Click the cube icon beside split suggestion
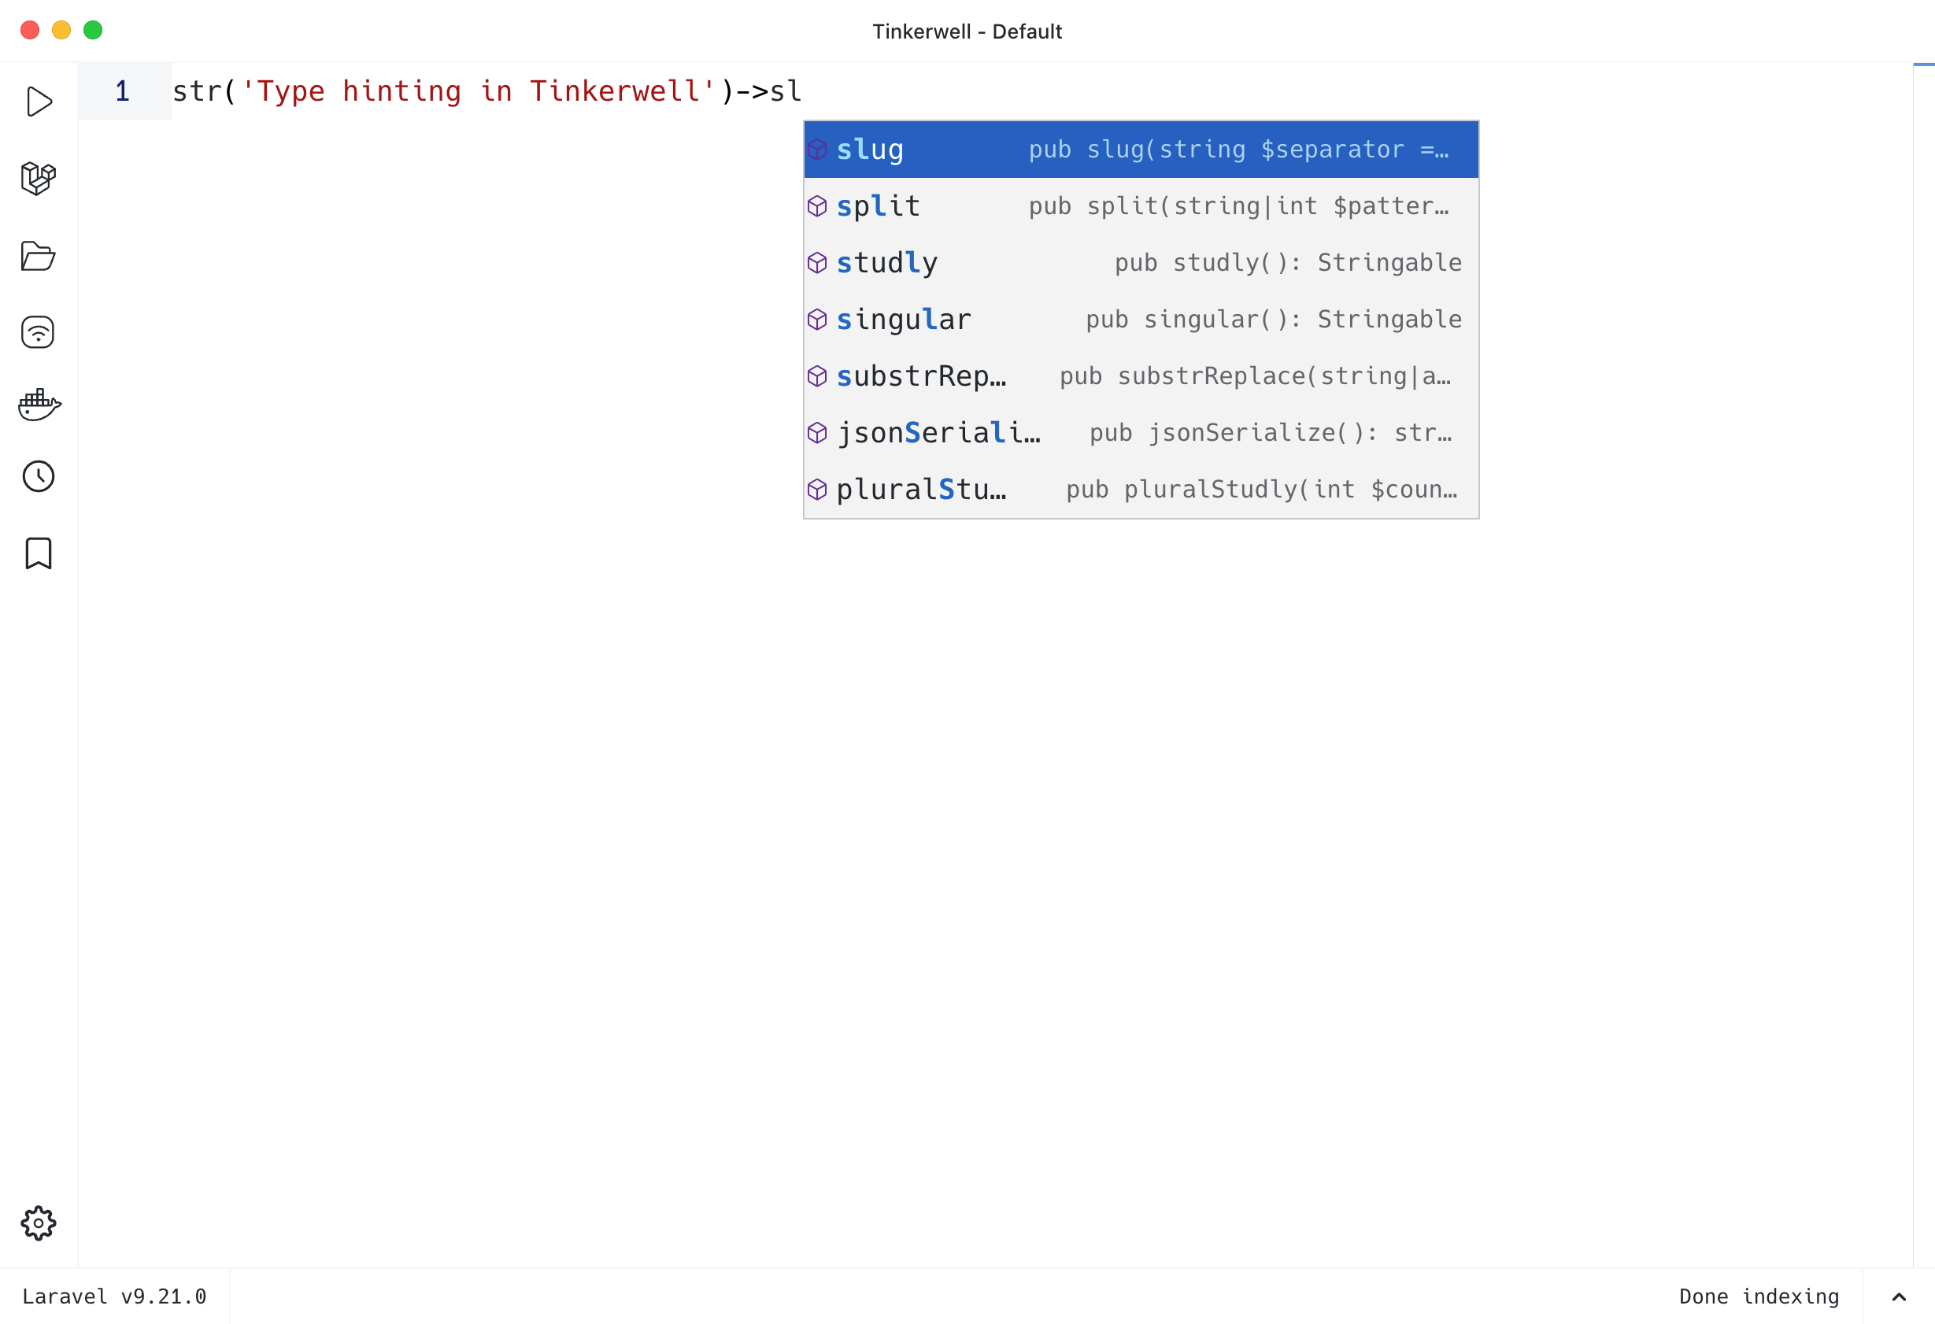 [x=817, y=205]
